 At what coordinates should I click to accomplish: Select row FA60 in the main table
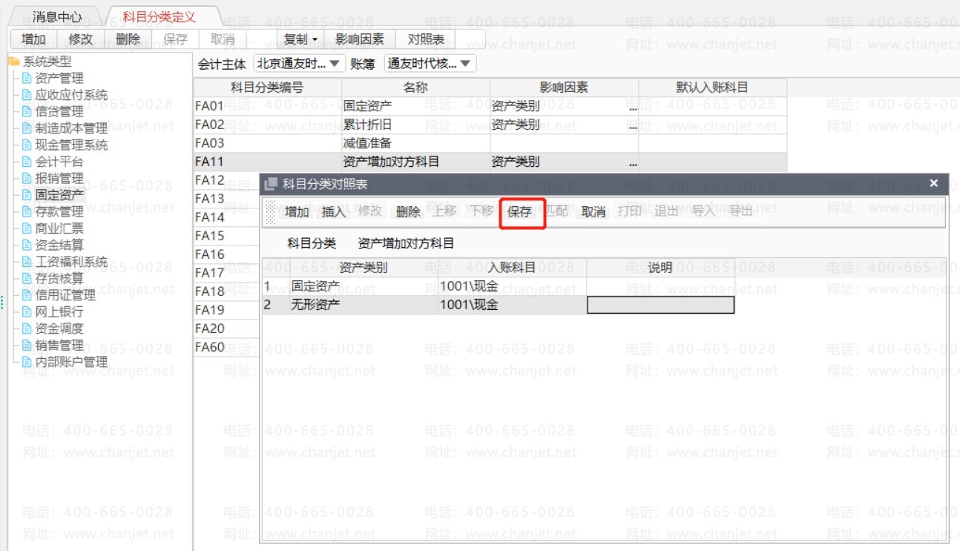tap(226, 347)
